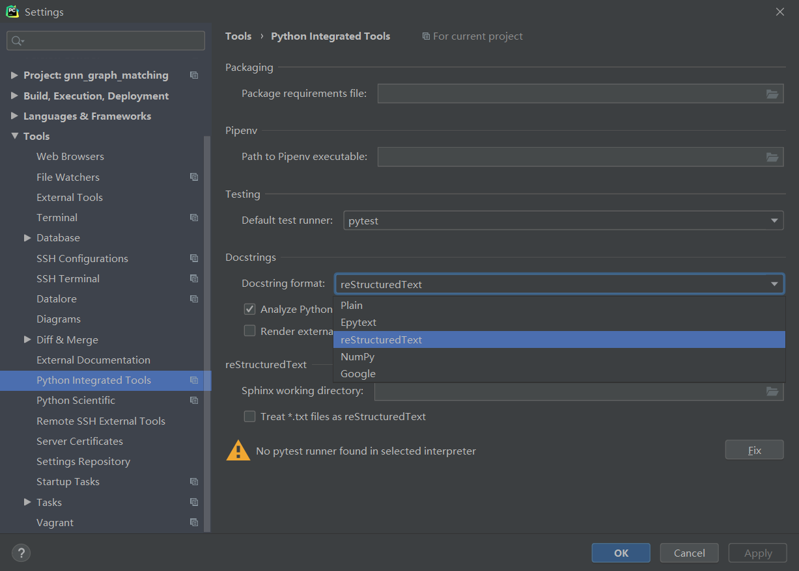Open Settings Repository page
Screen dimensions: 799x571
tap(83, 461)
